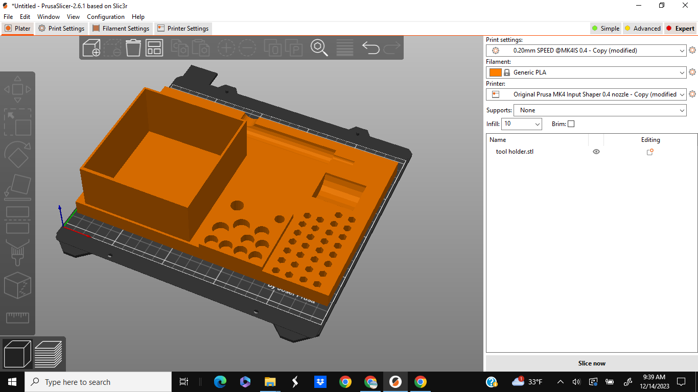
Task: Open the Supports dropdown
Action: pyautogui.click(x=682, y=110)
